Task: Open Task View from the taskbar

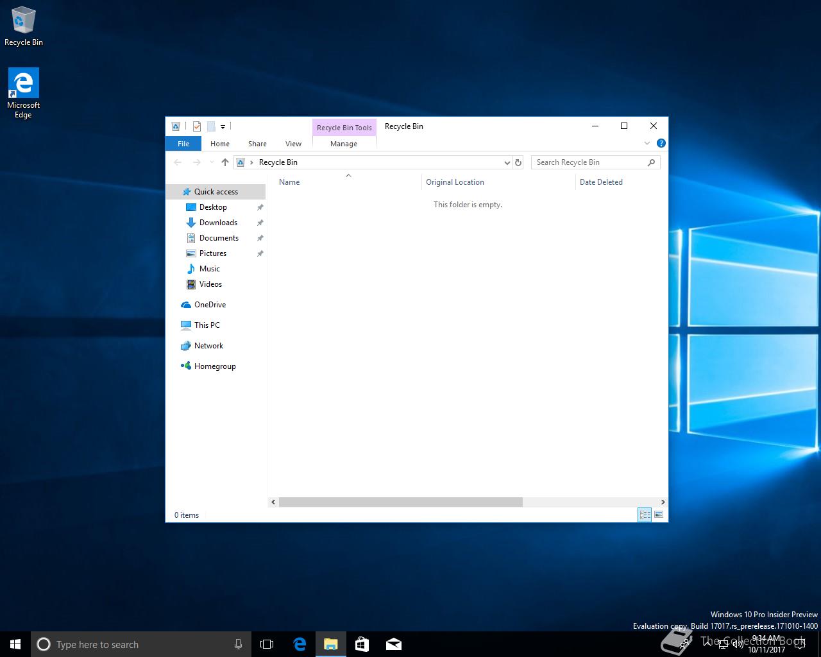Action: tap(267, 644)
